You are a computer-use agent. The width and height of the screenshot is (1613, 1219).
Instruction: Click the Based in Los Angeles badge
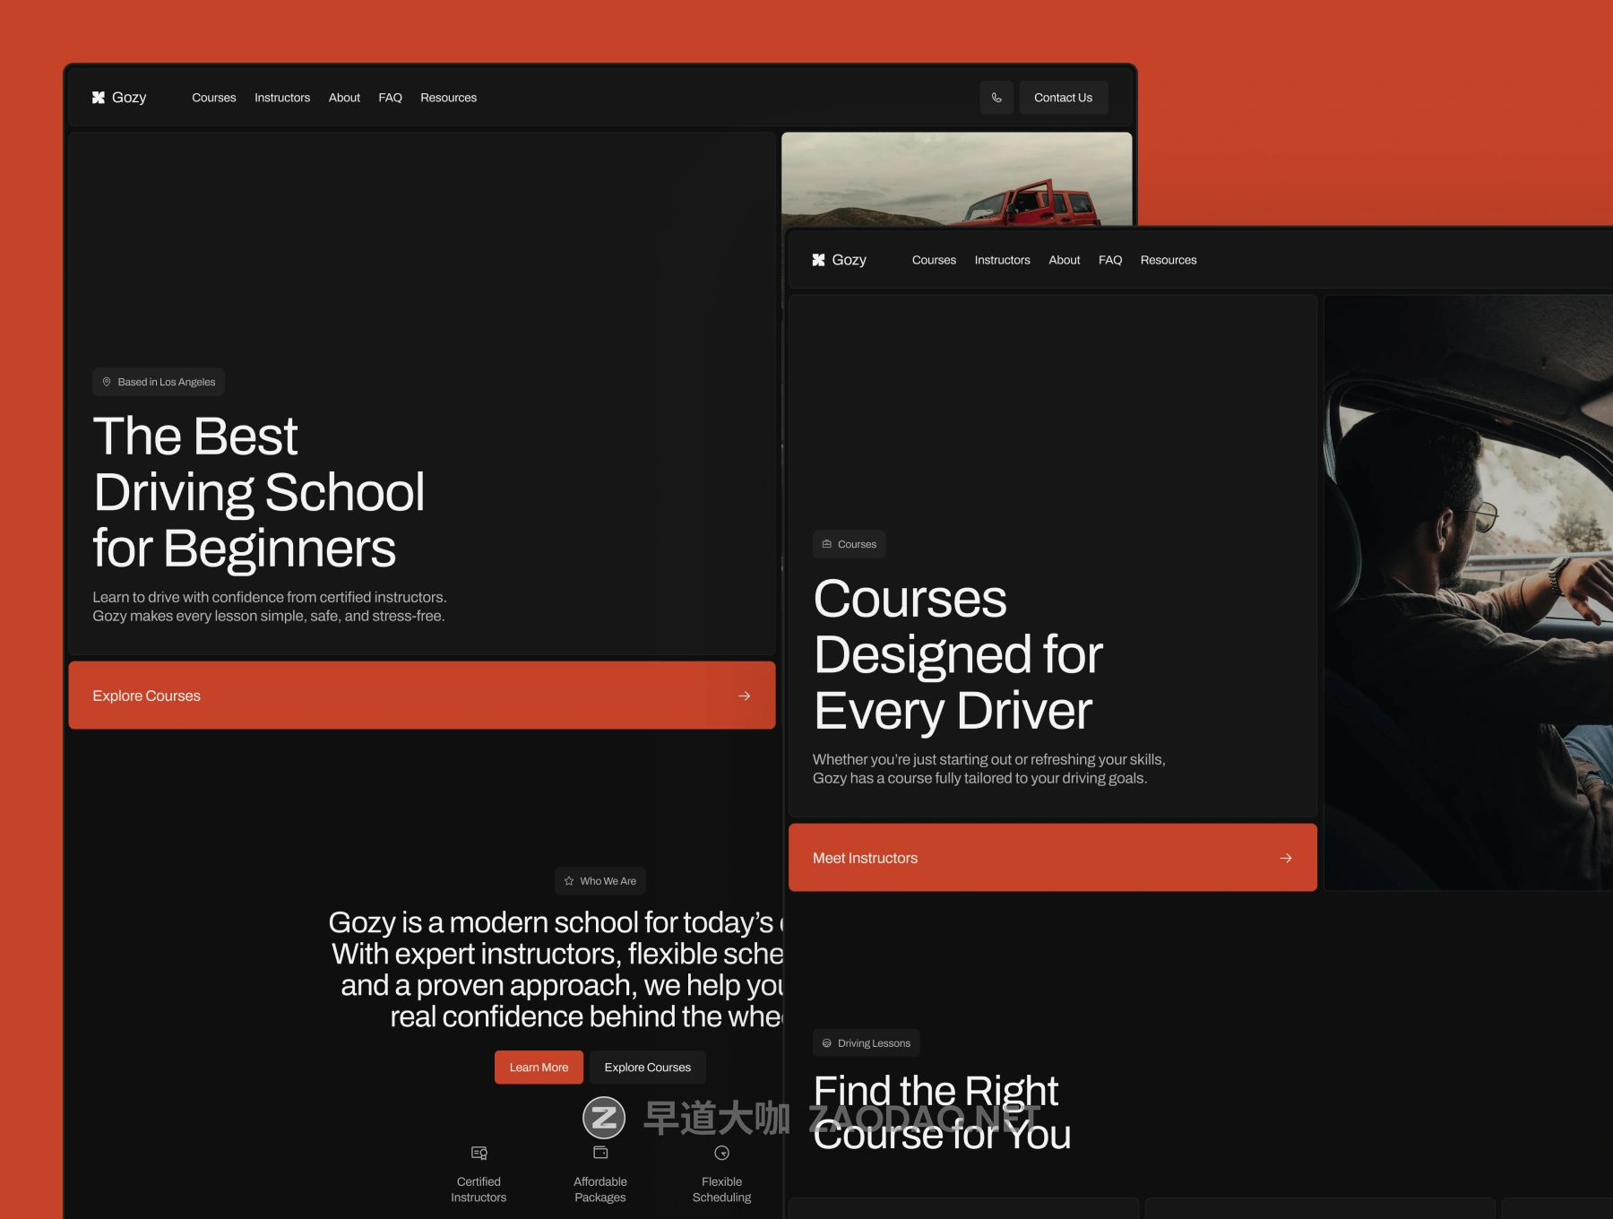(159, 382)
